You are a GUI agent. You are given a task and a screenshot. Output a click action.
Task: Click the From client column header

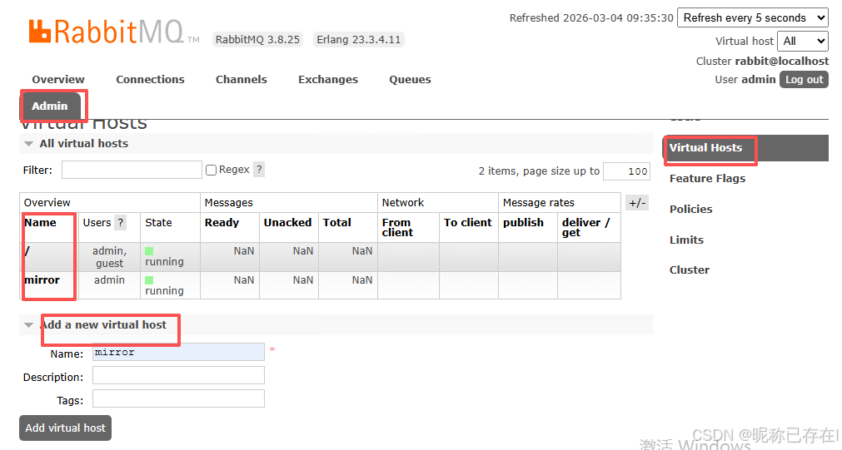(x=398, y=227)
